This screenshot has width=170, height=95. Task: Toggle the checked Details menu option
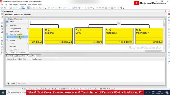pos(17,22)
